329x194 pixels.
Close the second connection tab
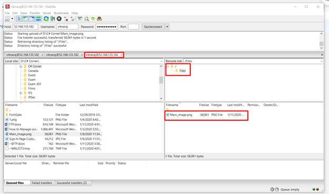(82, 55)
